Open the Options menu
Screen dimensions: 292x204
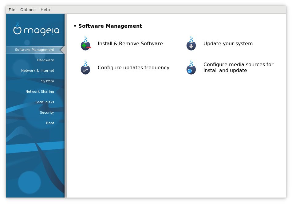pos(28,10)
